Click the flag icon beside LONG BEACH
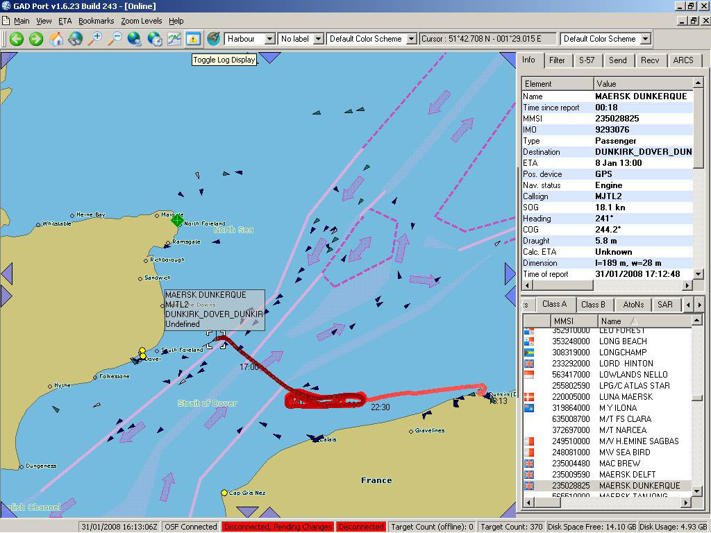Image resolution: width=711 pixels, height=533 pixels. point(528,341)
